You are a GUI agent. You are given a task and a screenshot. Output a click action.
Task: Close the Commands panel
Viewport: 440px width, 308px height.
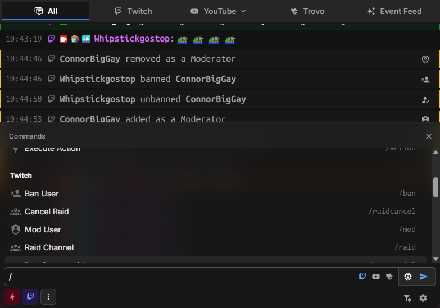click(429, 136)
